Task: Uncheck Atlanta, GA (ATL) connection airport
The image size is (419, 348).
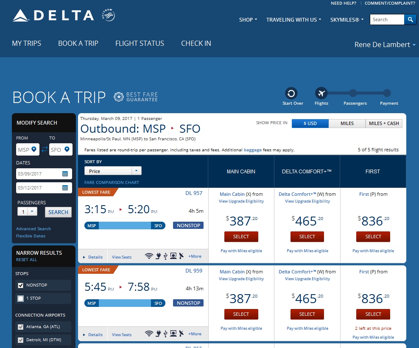Action: coord(20,327)
